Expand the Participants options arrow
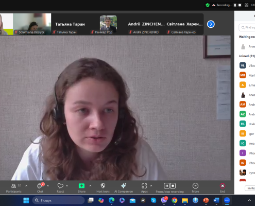 tap(26, 186)
